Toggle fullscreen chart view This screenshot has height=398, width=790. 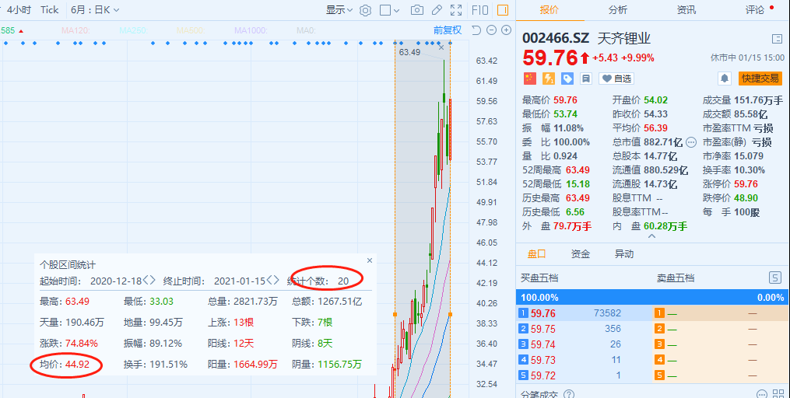(456, 10)
